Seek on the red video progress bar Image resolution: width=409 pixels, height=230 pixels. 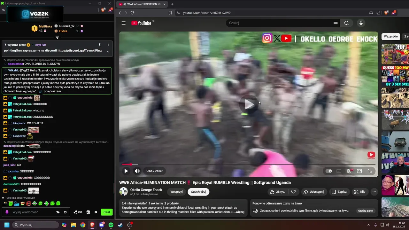click(x=249, y=164)
